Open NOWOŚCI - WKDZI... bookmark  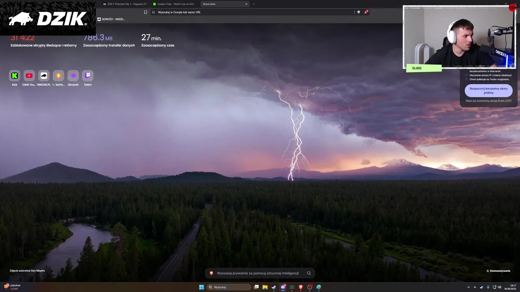point(111,19)
